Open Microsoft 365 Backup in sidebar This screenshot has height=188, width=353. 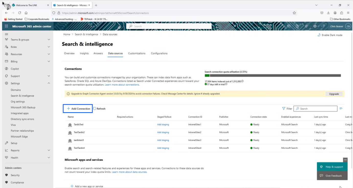coord(23,107)
